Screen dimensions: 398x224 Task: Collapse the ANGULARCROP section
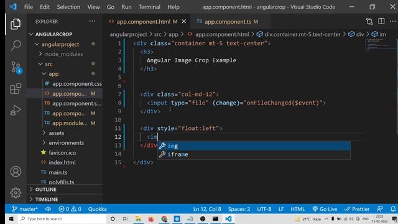[x=65, y=34]
